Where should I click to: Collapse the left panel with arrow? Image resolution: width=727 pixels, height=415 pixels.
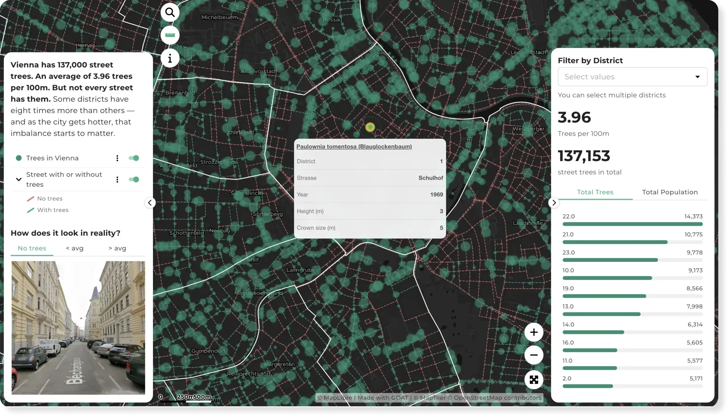click(150, 203)
